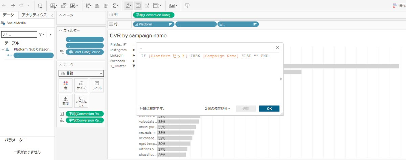Collapse the Platform pill in the rows shelf
406x160 pixels.
click(136, 24)
